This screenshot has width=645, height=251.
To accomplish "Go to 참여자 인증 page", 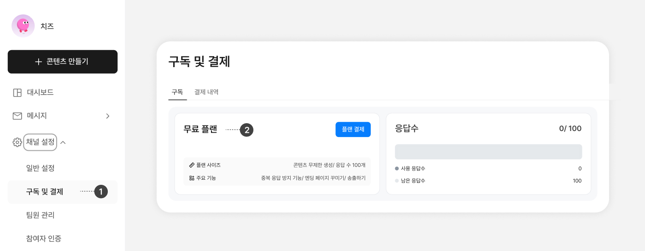I will coord(44,238).
